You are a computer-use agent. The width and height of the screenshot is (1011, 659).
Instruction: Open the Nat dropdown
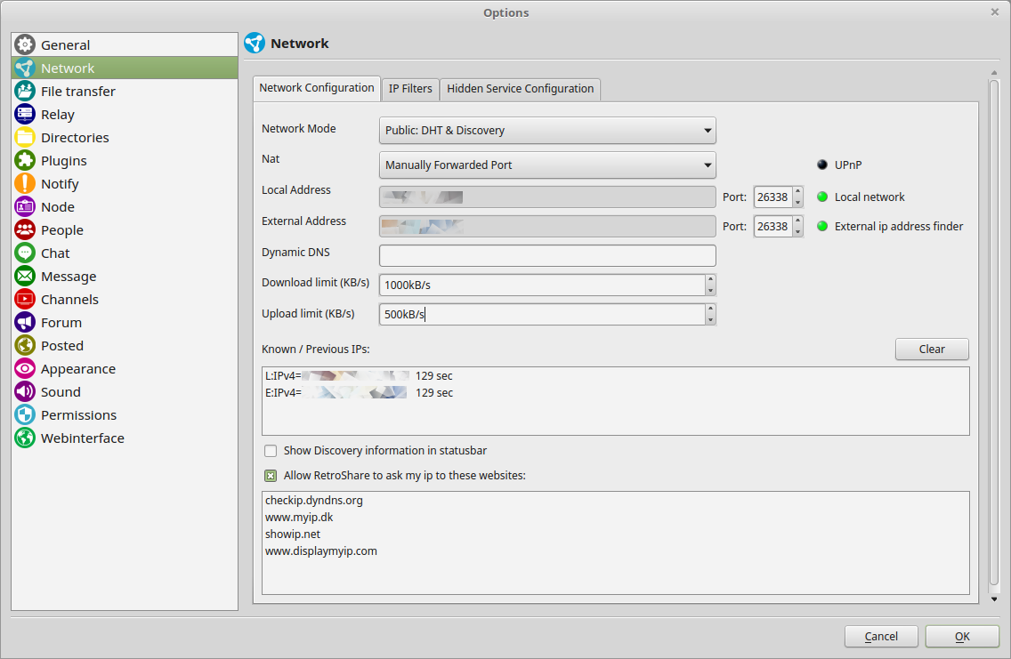[x=547, y=165]
